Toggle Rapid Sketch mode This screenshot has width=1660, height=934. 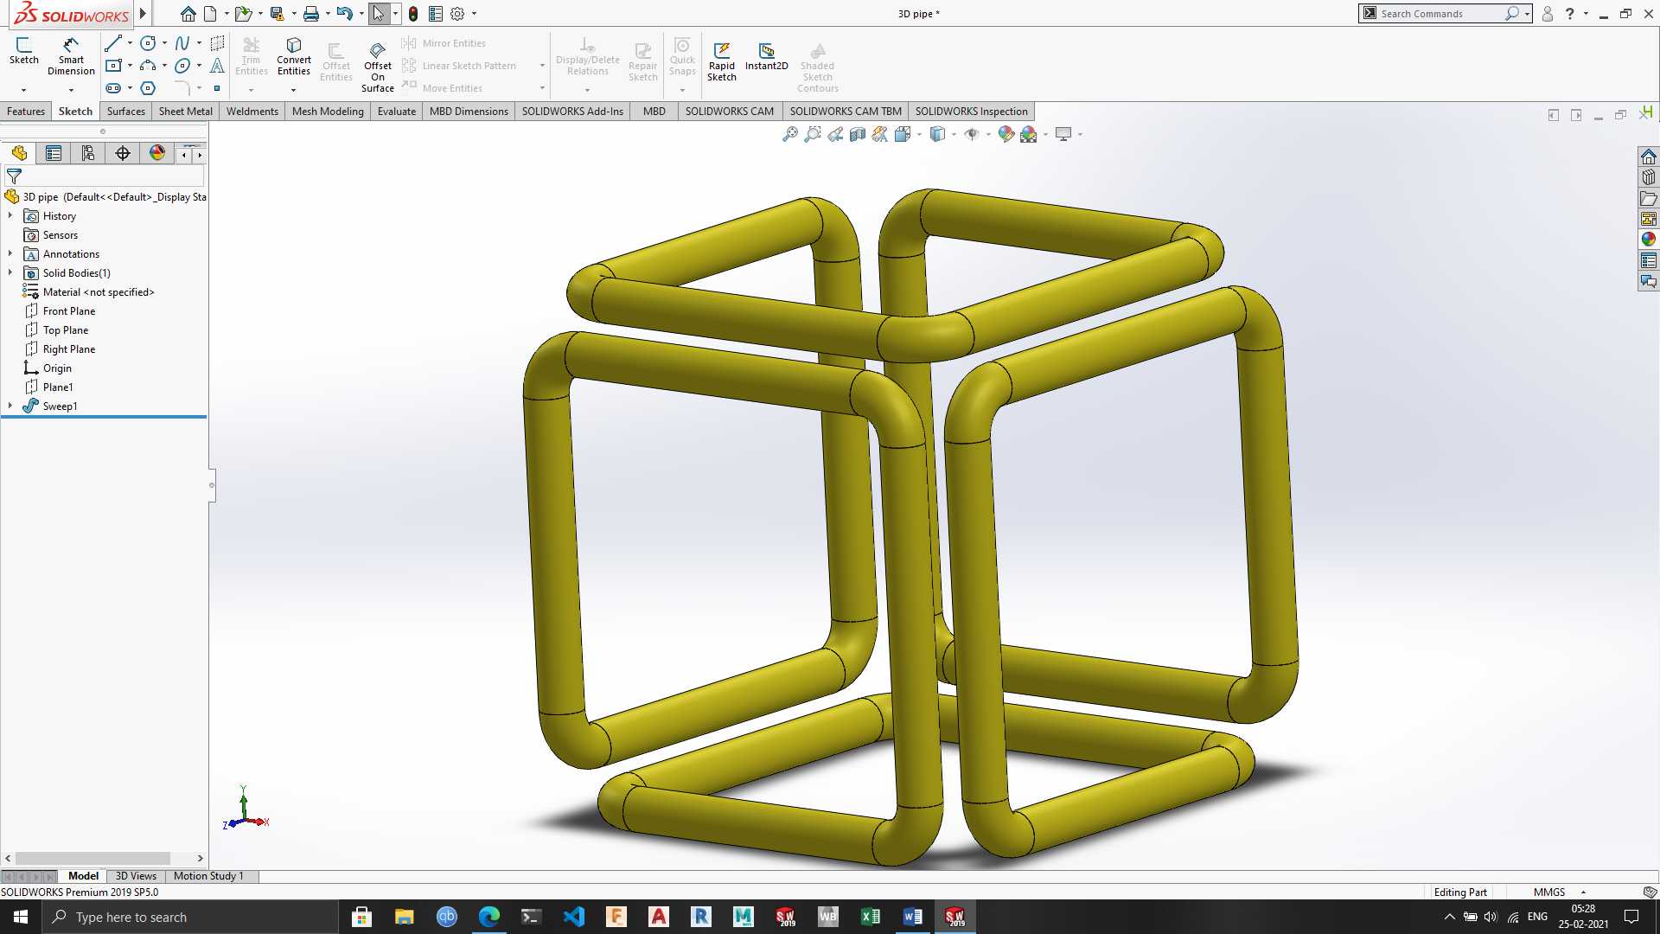(x=722, y=61)
